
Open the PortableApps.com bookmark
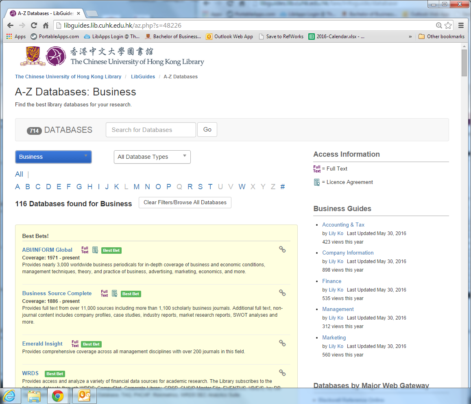pos(55,37)
